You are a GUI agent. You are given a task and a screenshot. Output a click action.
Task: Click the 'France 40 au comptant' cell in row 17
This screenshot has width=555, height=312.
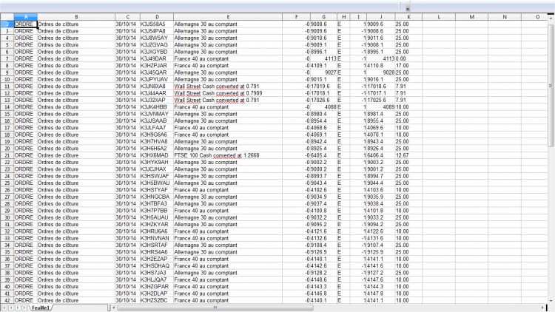(x=228, y=128)
